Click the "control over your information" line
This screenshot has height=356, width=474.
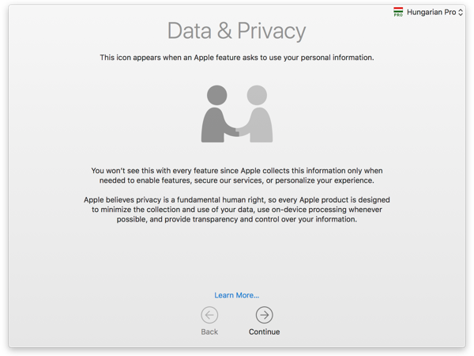click(237, 219)
